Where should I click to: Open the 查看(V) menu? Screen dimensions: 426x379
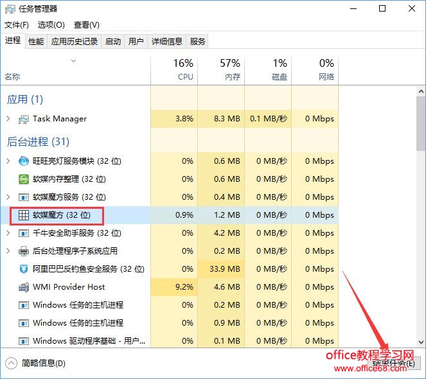coord(86,25)
